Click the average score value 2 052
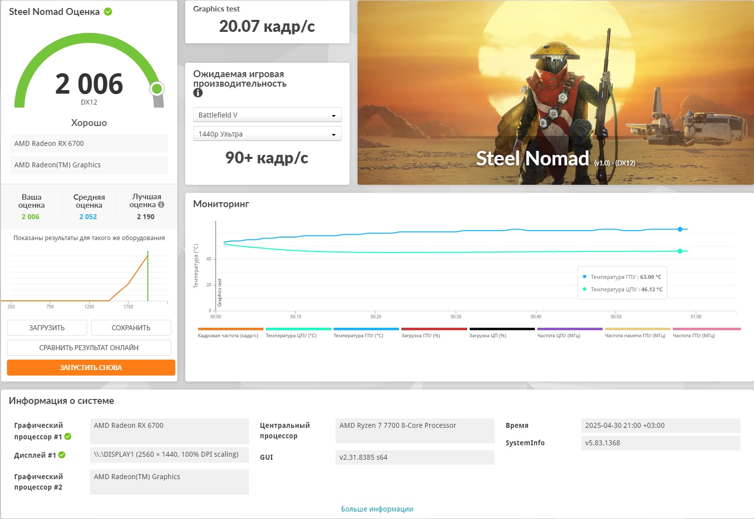 [x=88, y=217]
